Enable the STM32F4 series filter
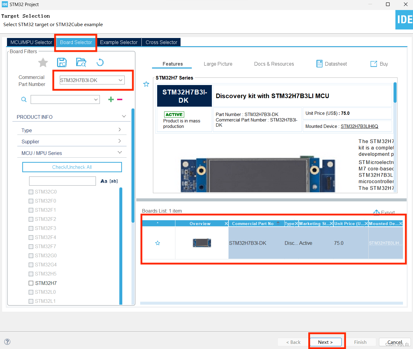413x349 pixels. 31,237
